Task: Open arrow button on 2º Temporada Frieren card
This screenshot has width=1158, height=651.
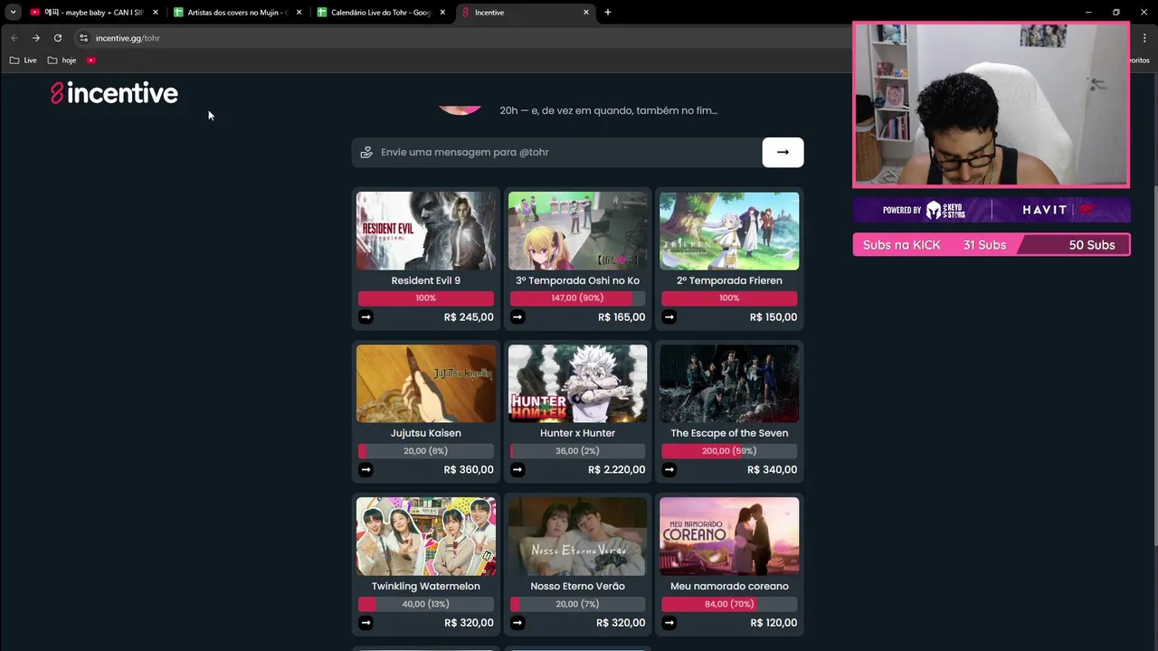Action: click(x=669, y=316)
